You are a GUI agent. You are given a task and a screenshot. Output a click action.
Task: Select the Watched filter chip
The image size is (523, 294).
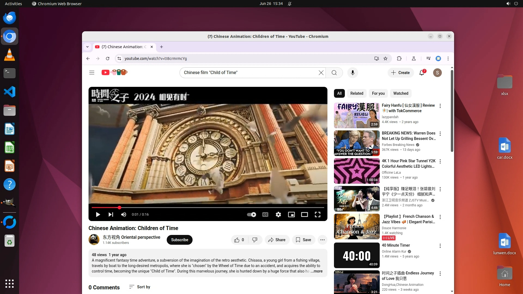point(400,93)
